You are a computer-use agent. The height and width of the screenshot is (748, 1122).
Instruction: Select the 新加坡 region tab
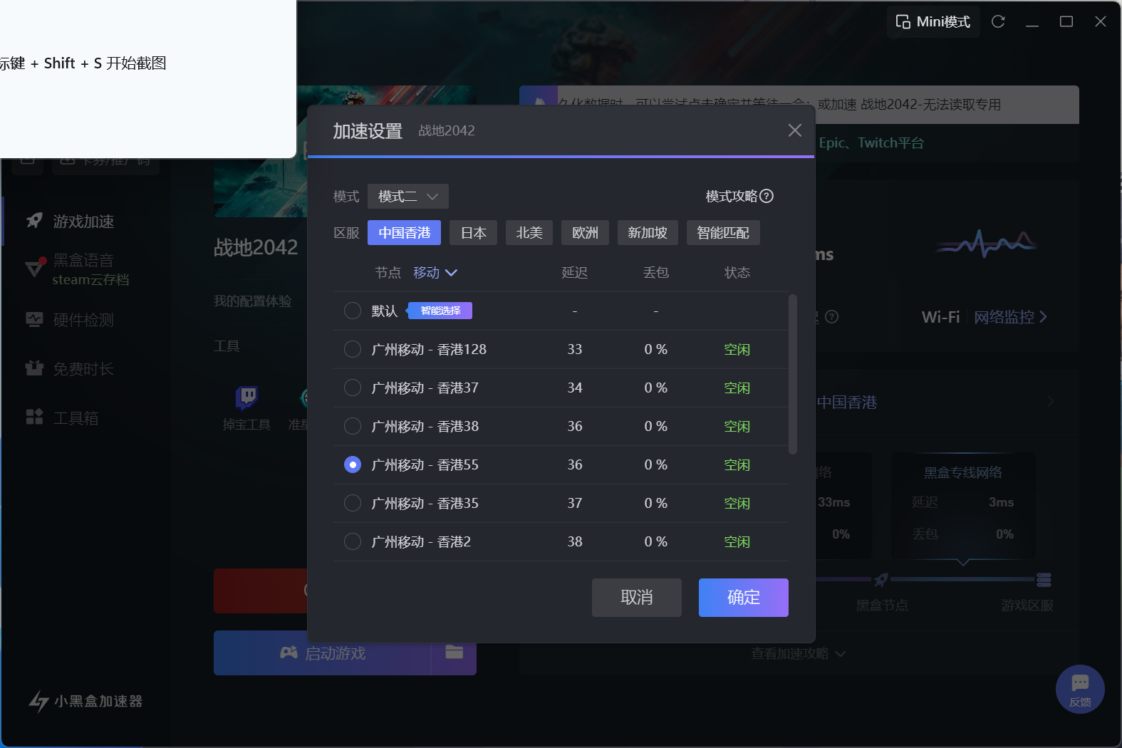click(648, 233)
